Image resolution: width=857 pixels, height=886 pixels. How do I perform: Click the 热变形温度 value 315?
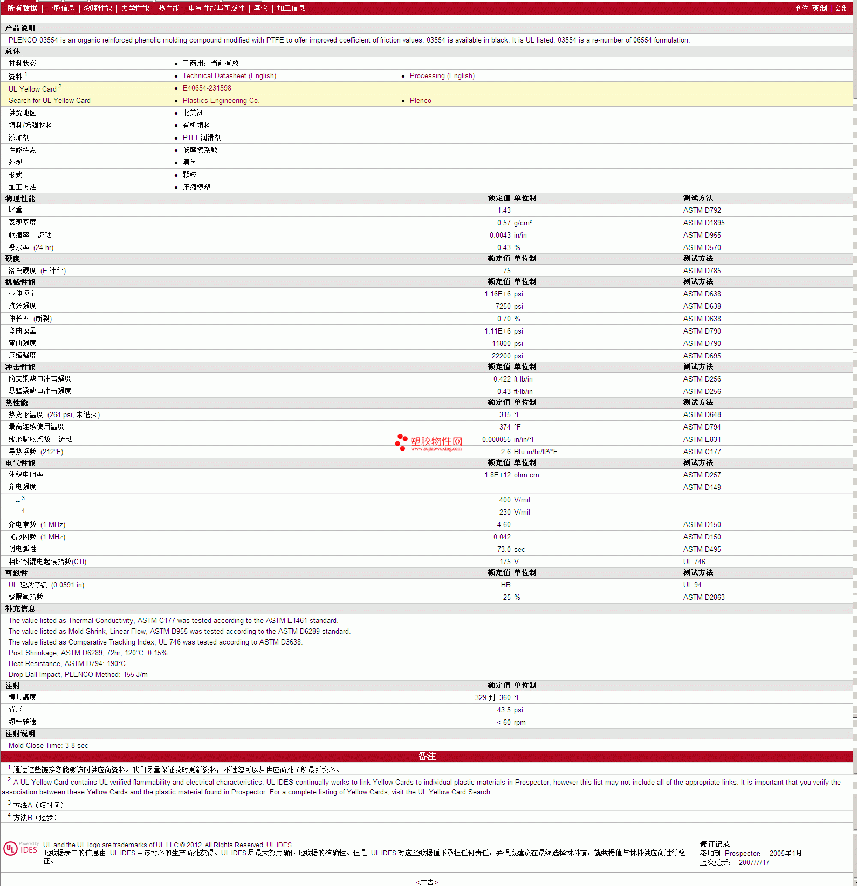505,415
